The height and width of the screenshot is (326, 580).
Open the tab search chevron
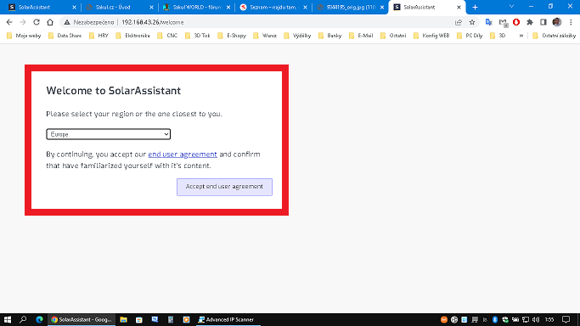tap(511, 6)
